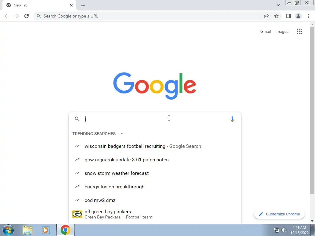Select suggestion nfl green bay packers
The height and width of the screenshot is (236, 315).
pyautogui.click(x=155, y=214)
